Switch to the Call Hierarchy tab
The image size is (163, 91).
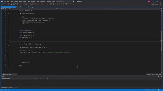tap(4, 87)
